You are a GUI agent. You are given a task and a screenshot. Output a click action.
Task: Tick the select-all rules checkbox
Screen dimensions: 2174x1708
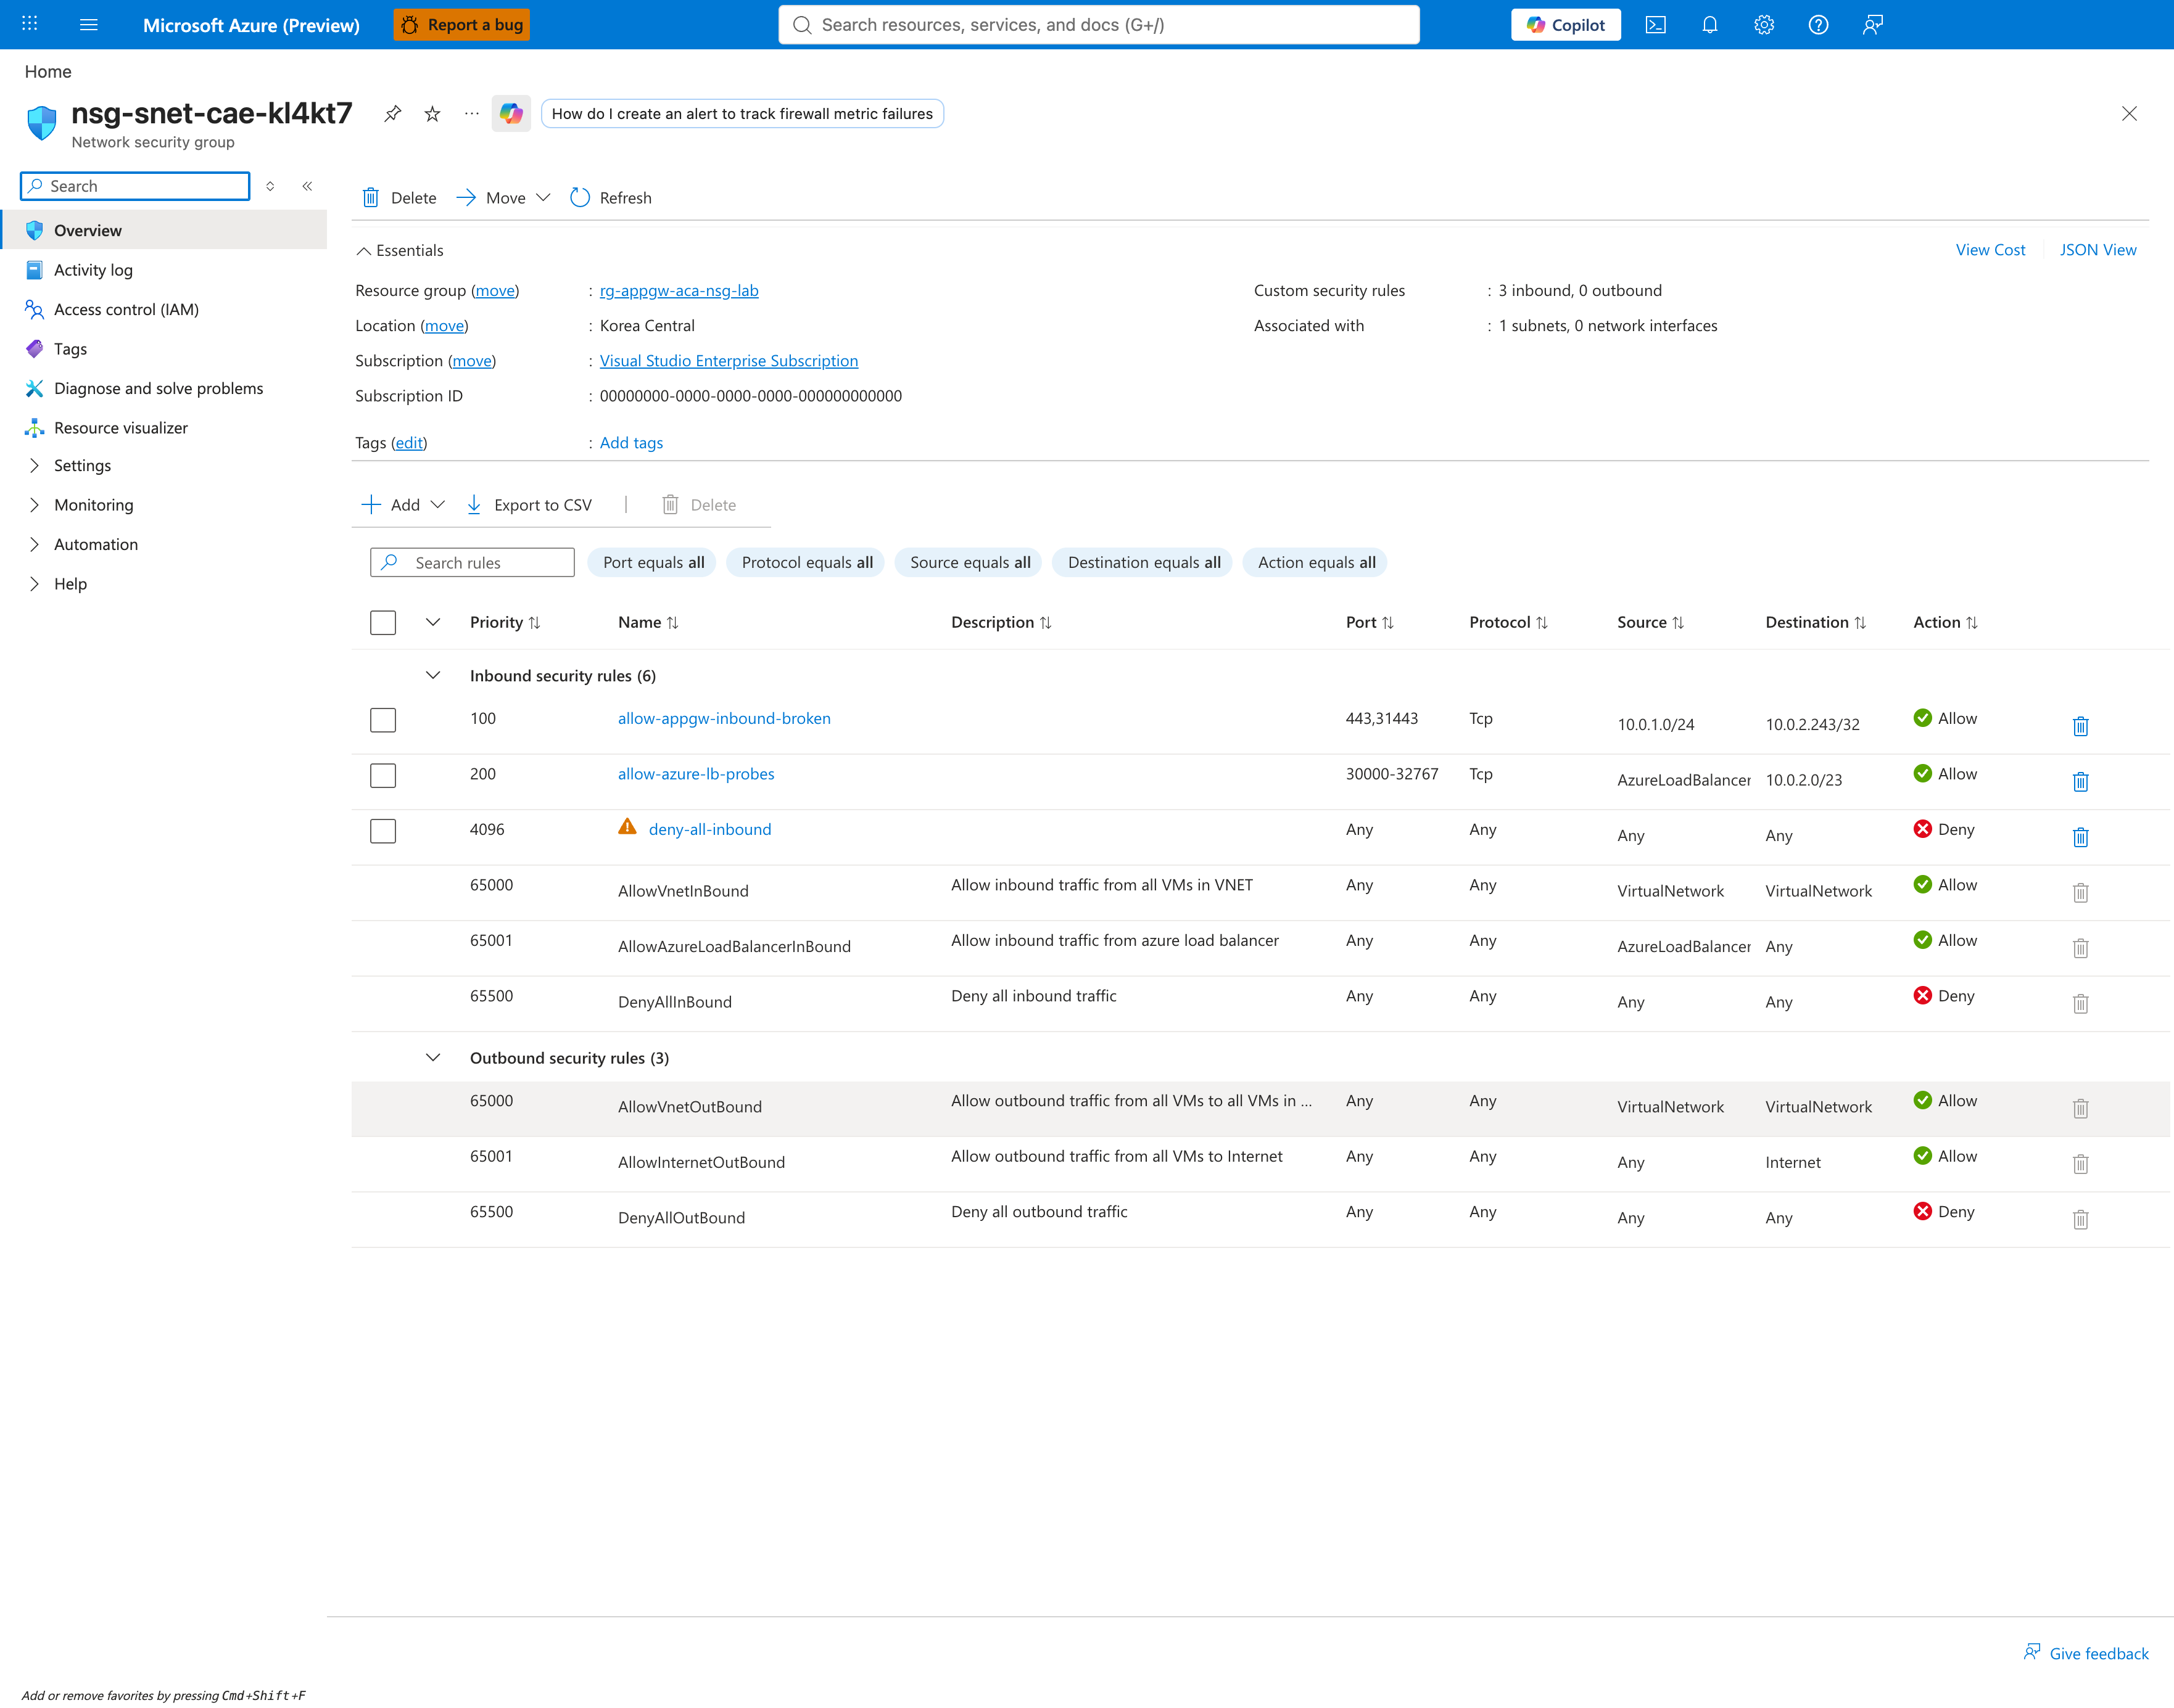(x=383, y=622)
